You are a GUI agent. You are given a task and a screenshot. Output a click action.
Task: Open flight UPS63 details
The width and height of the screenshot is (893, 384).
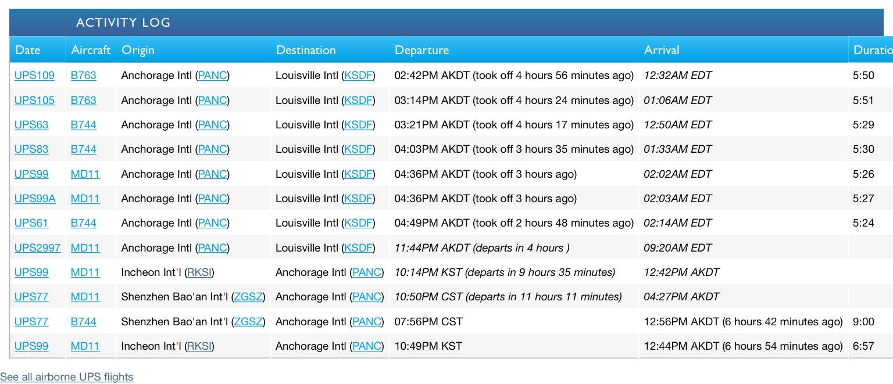click(31, 124)
